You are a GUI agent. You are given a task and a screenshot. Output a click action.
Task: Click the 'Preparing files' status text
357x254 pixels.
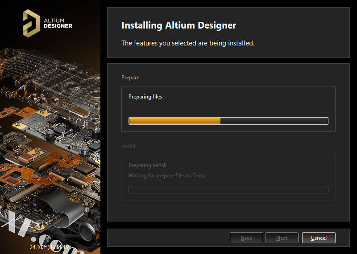(x=145, y=97)
